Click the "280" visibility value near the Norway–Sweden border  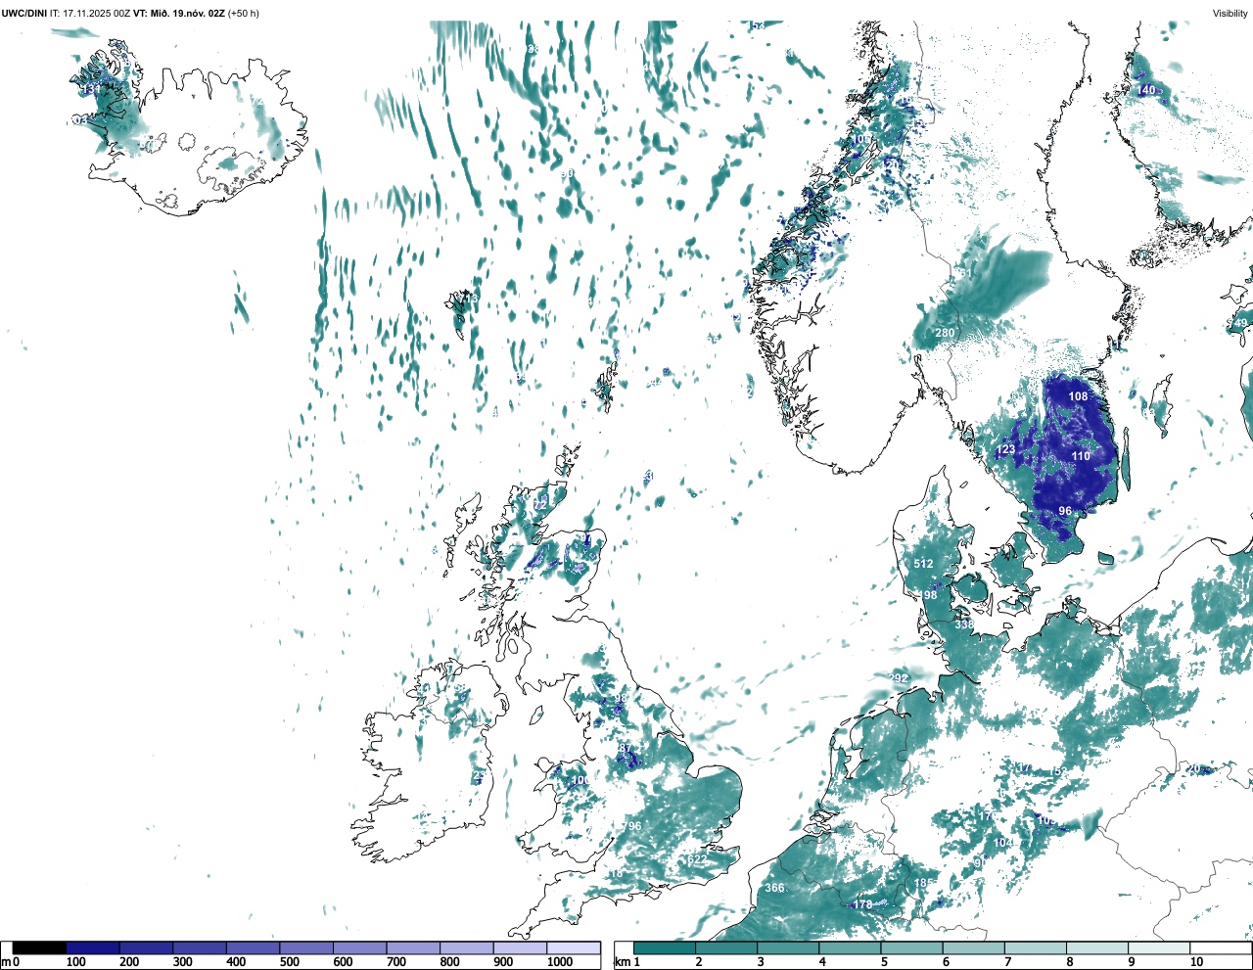pos(945,333)
